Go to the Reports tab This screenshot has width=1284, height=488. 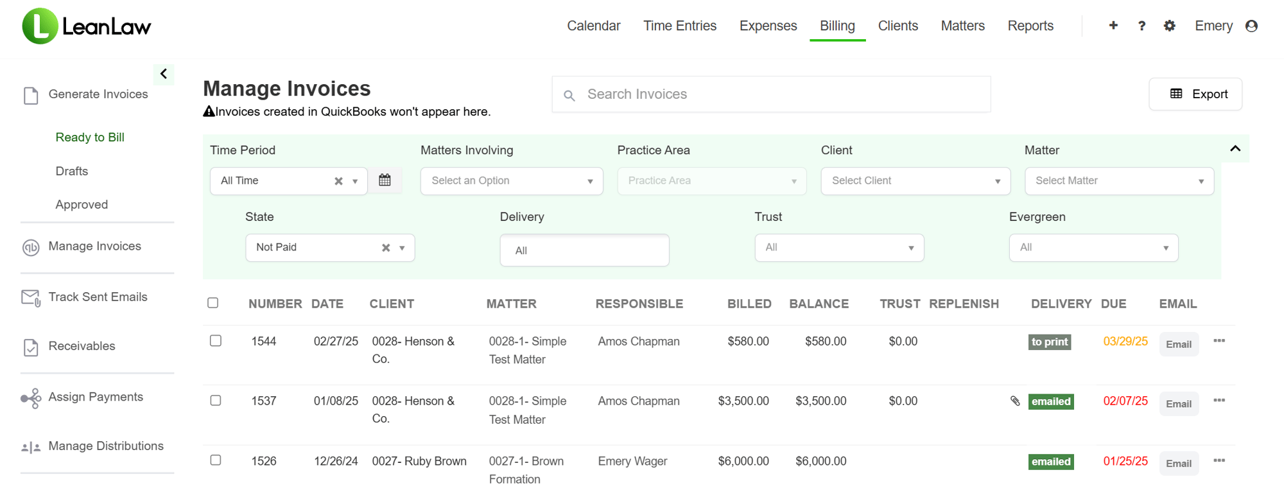click(1030, 26)
